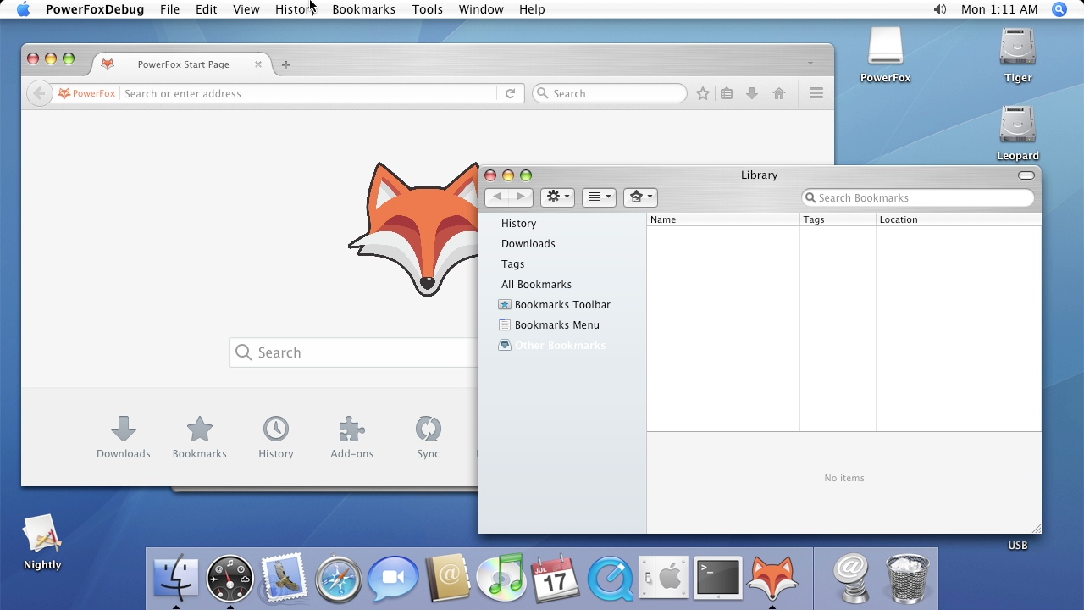Open the downloads arrow in the browser toolbar
This screenshot has width=1084, height=610.
pos(752,93)
